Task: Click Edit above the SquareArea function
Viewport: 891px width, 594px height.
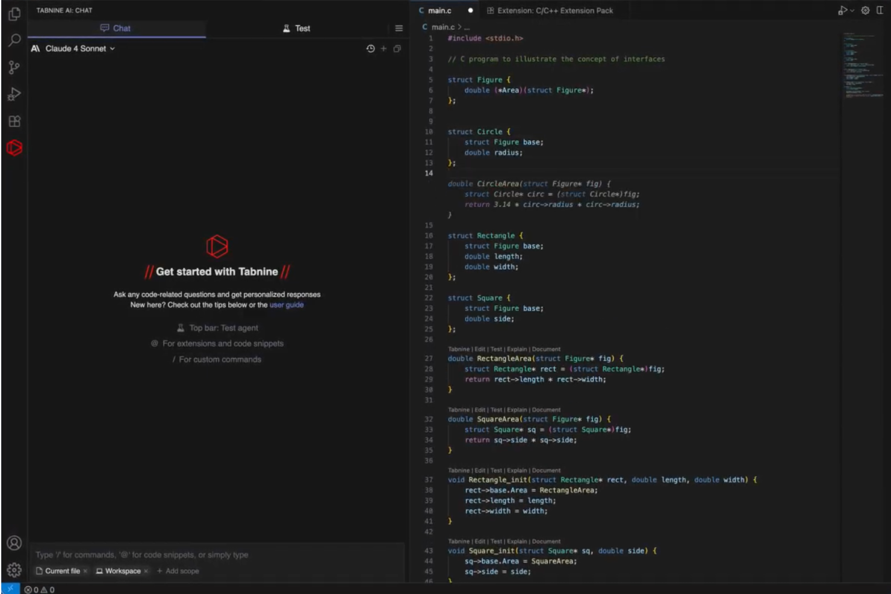Action: [x=480, y=410]
